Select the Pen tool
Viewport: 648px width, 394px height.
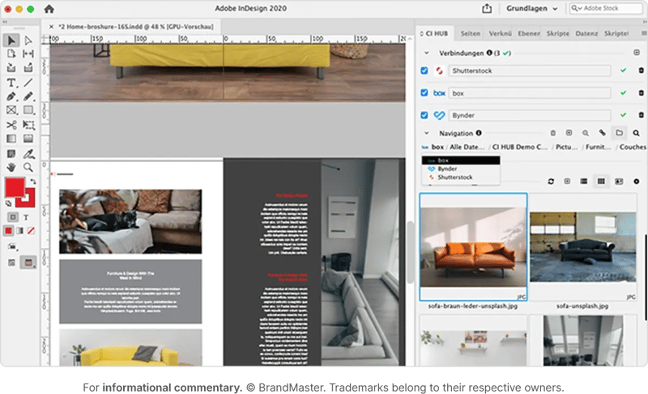(x=11, y=96)
